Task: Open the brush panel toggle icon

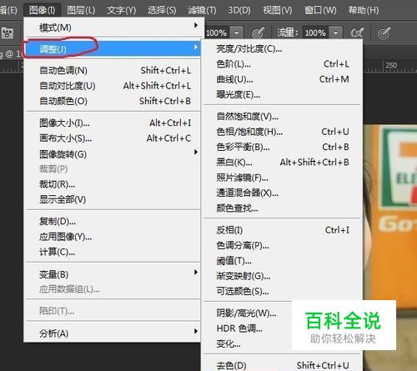Action: (8, 33)
